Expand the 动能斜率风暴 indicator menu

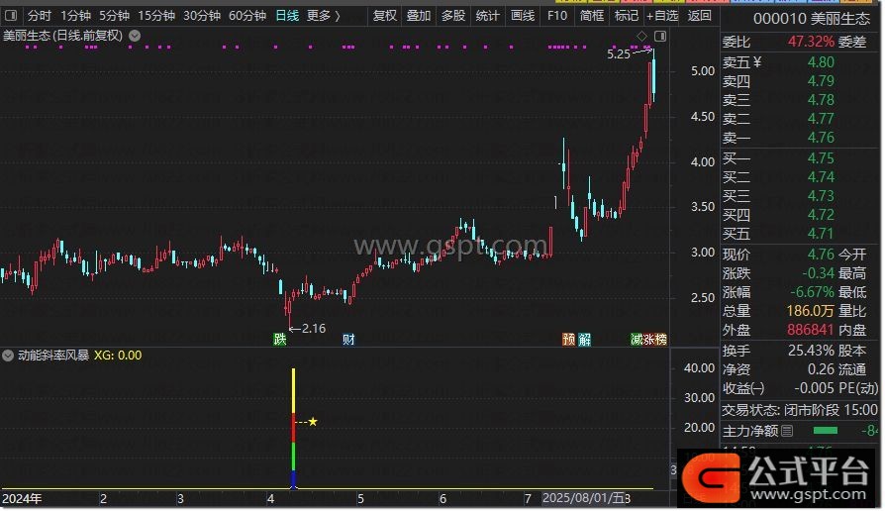tap(9, 355)
